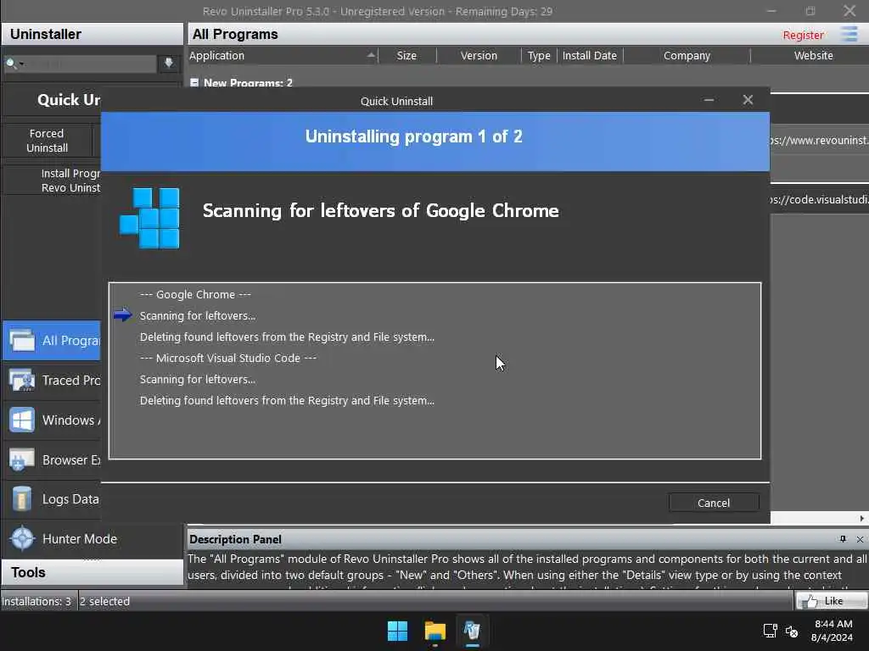869x651 pixels.
Task: Sort by the Version column
Action: 479,55
